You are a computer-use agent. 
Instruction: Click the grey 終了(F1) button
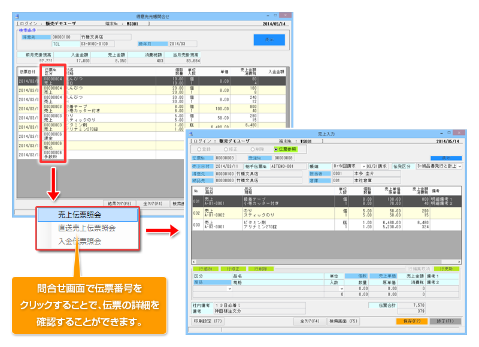coord(445,321)
